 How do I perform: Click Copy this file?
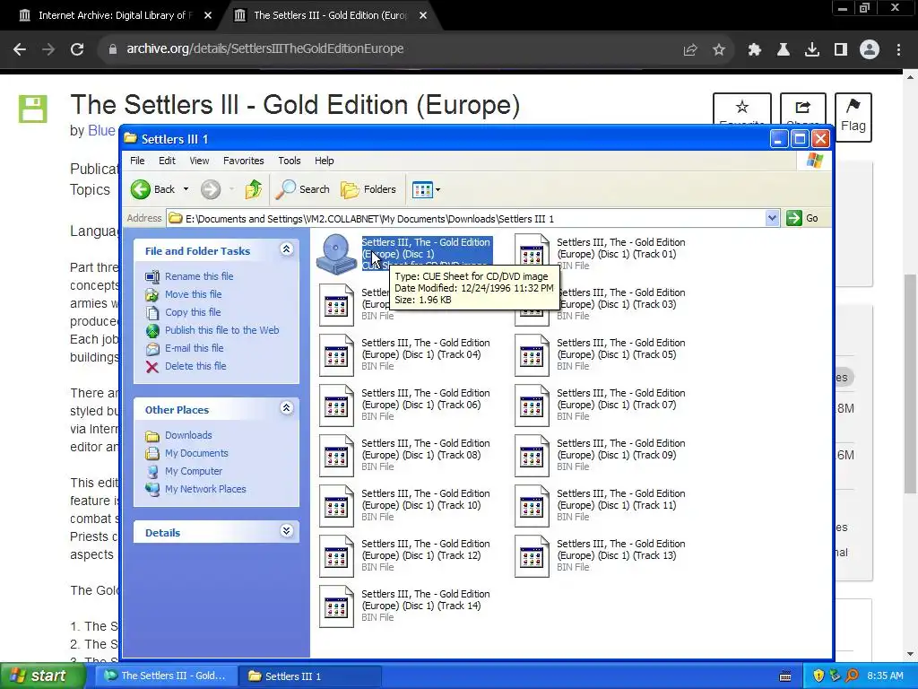193,312
